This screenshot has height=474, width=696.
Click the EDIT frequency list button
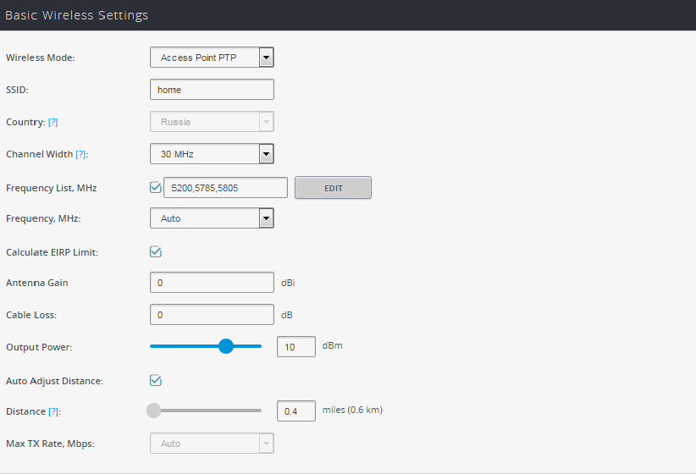click(x=333, y=188)
